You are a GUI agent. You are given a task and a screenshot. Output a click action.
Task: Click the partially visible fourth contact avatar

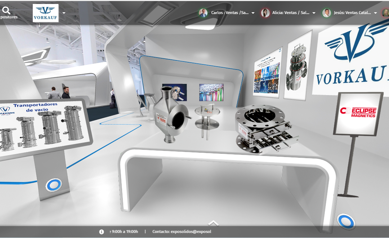pyautogui.click(x=386, y=13)
